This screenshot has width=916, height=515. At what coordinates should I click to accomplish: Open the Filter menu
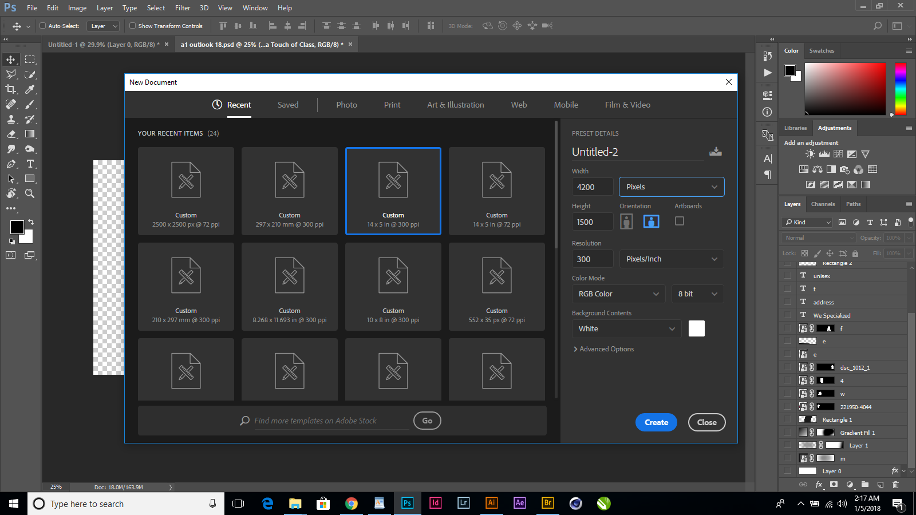click(182, 7)
